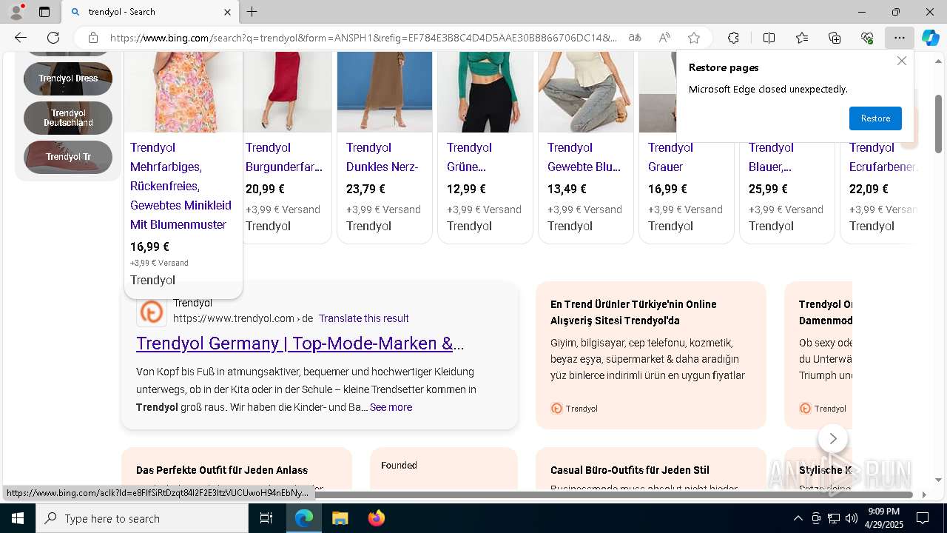
Task: Open Trendyol Grauer product link
Action: click(670, 157)
